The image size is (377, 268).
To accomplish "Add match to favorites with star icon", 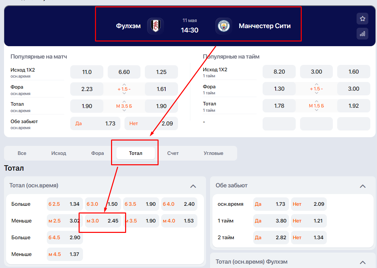I will 362,19.
